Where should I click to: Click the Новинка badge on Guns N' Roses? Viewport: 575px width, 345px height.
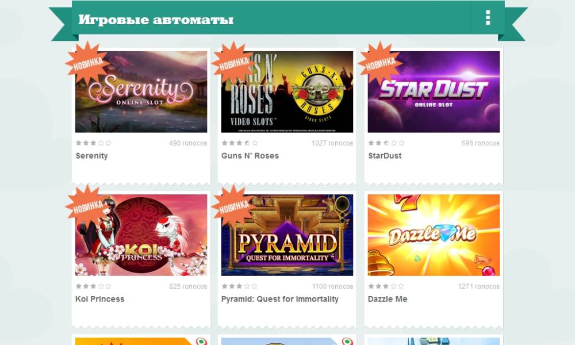click(x=233, y=63)
